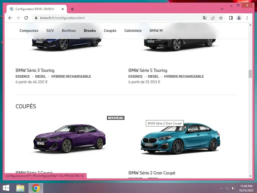Switch to Berlines category
The height and width of the screenshot is (193, 257).
69,30
